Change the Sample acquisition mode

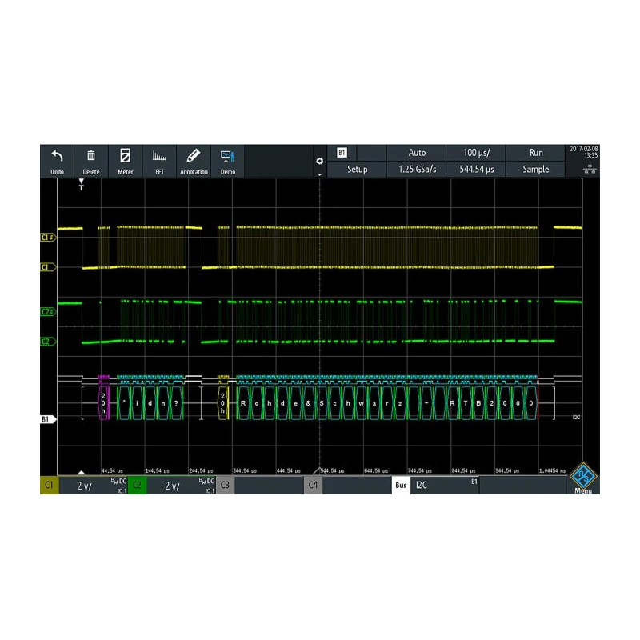[535, 169]
